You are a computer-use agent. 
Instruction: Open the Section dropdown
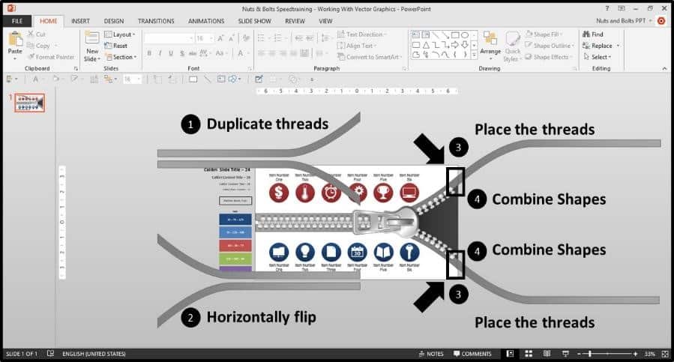click(121, 57)
